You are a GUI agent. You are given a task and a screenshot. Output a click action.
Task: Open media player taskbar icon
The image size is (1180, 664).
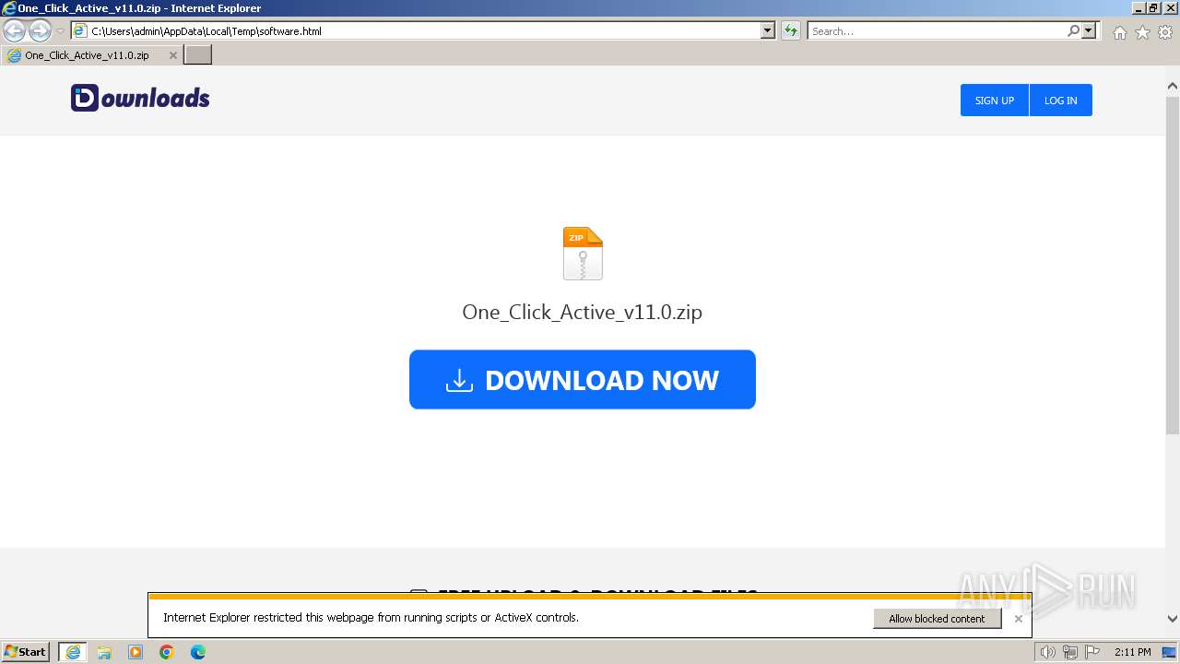click(x=136, y=652)
